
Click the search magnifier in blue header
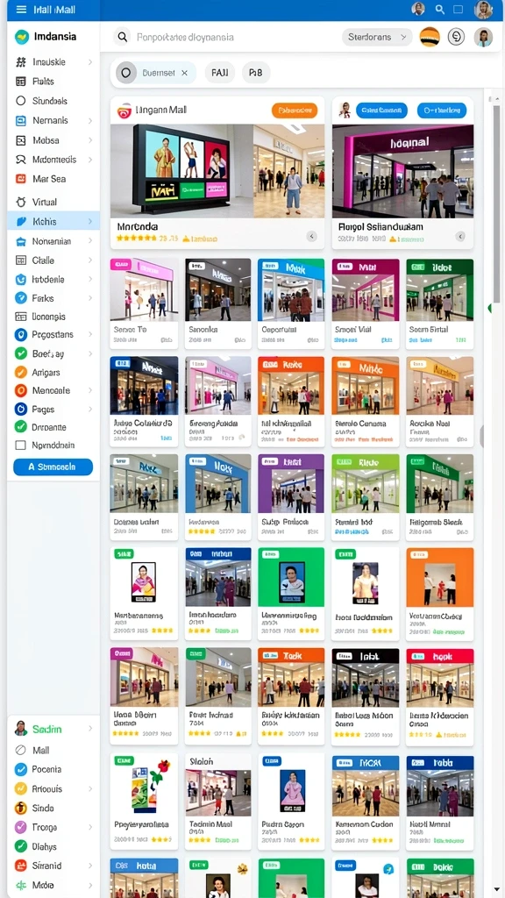(x=440, y=9)
